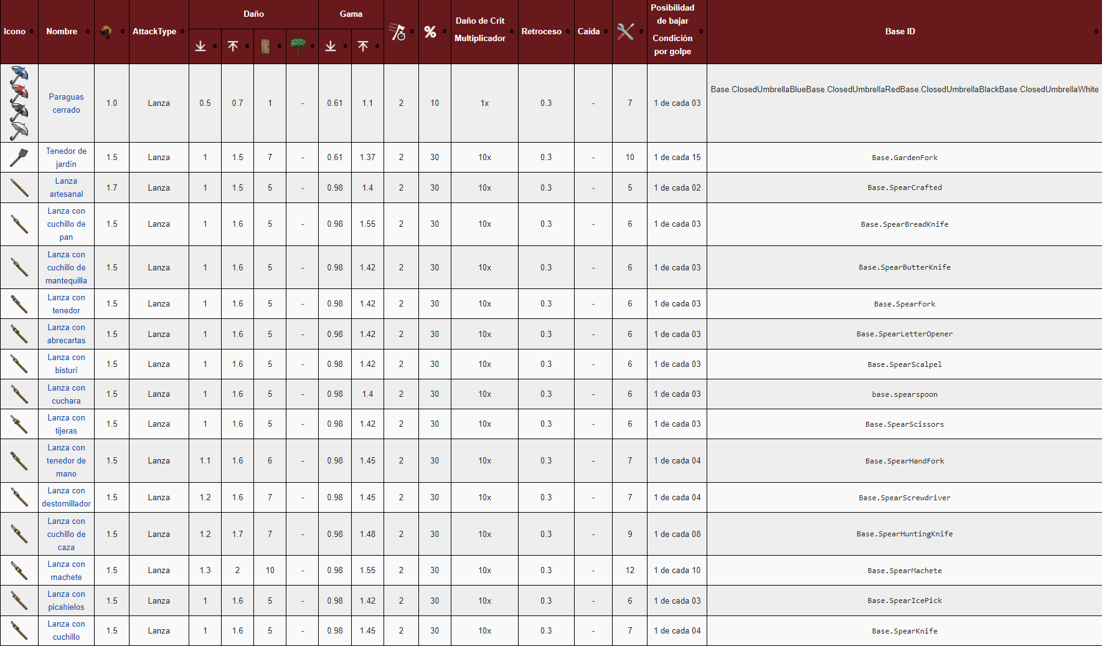1102x646 pixels.
Task: Click the red closed umbrella icon
Action: (x=19, y=94)
